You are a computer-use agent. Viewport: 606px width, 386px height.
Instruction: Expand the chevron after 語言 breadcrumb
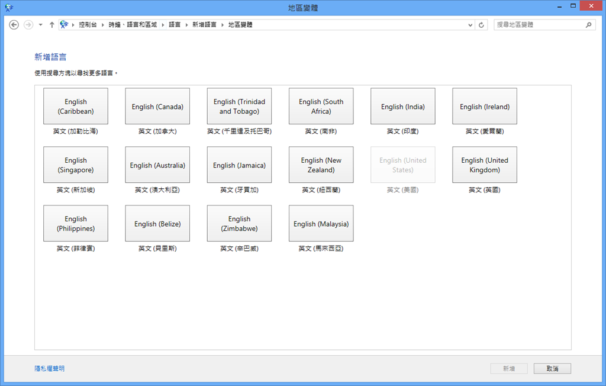[x=186, y=25]
